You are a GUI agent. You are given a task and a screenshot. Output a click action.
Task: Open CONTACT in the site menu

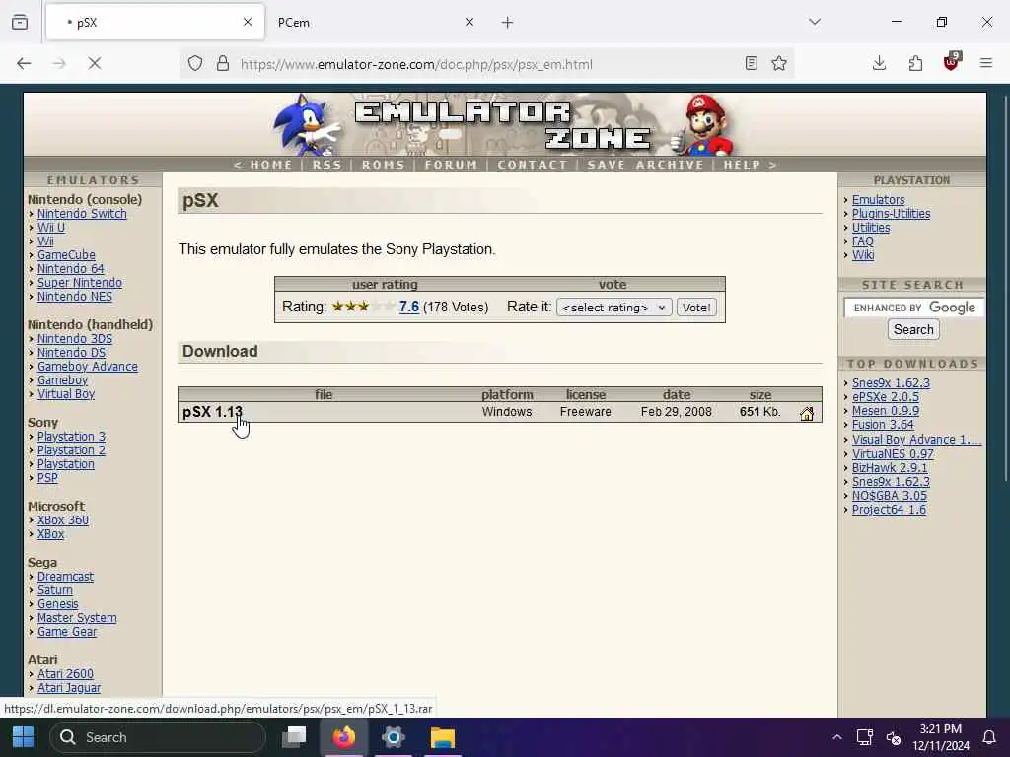click(532, 165)
